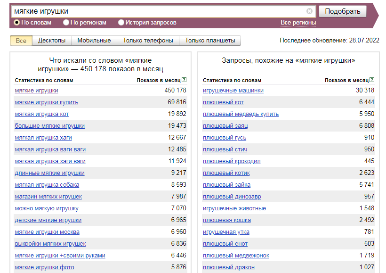Open the 'выкройки мягких игрушек' link
Viewport: 386px width, 273px height.
coord(50,244)
